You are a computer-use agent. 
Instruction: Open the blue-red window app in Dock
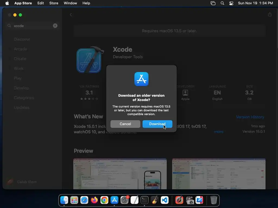pos(200,200)
